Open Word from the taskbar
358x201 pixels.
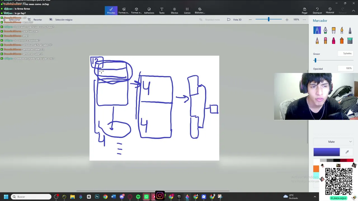coord(113,197)
